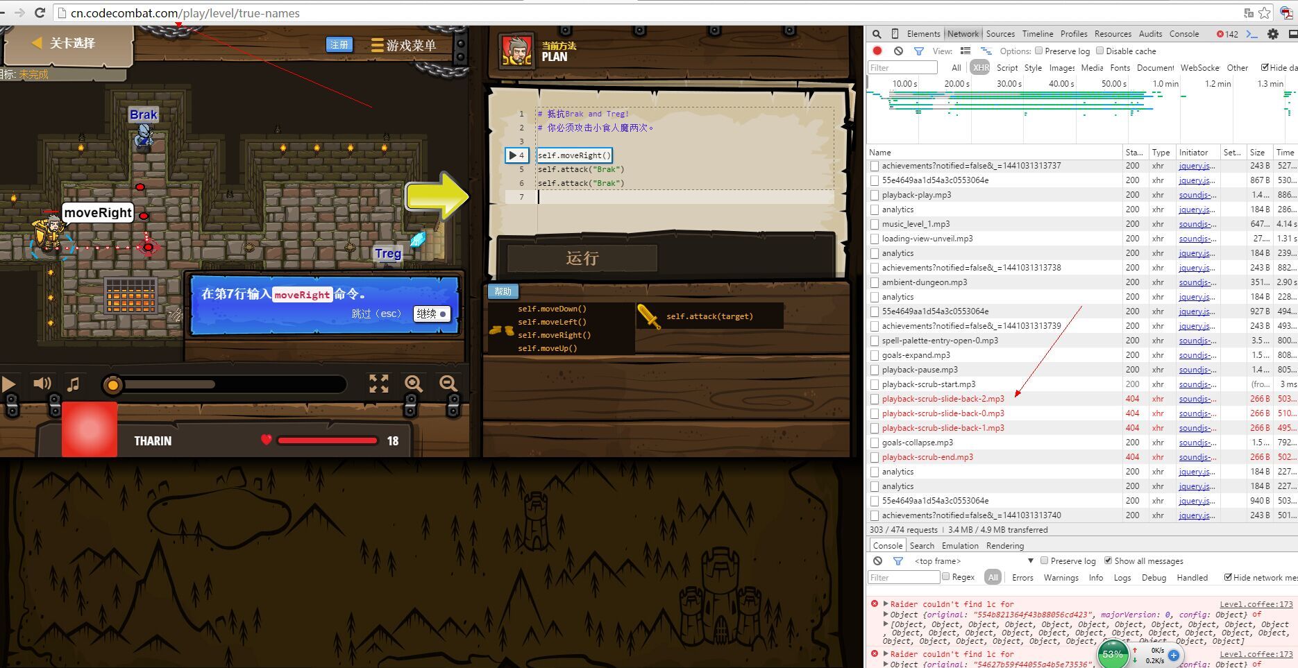Image resolution: width=1298 pixels, height=668 pixels.
Task: Clear the console messages
Action: pos(877,560)
